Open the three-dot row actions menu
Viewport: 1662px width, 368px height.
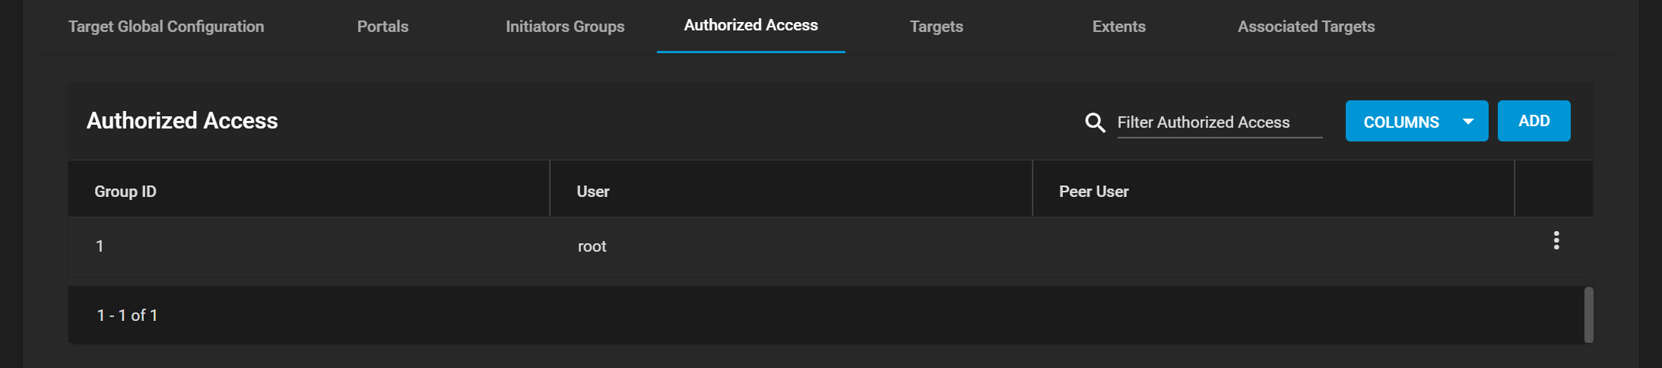pos(1556,240)
